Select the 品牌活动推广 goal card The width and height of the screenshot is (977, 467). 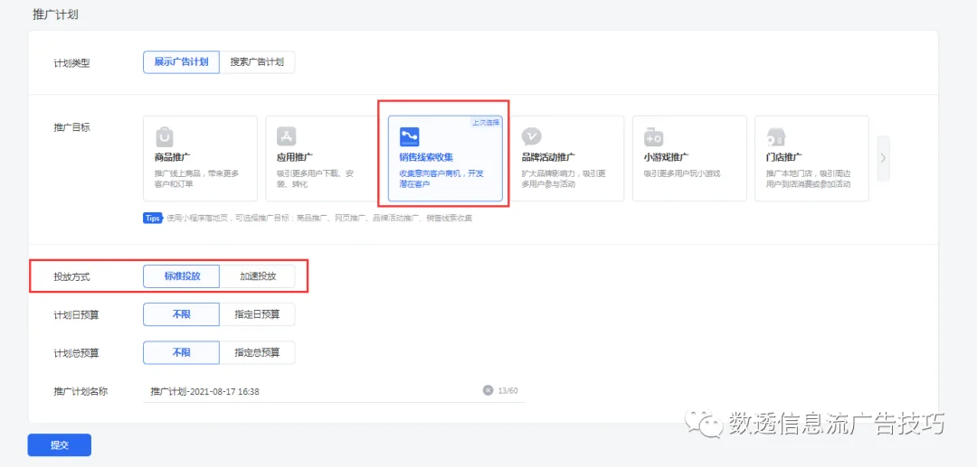coord(567,158)
